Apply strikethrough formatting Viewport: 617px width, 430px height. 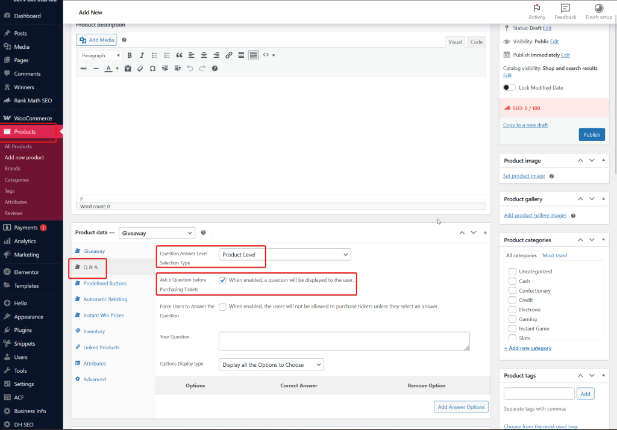tap(83, 69)
